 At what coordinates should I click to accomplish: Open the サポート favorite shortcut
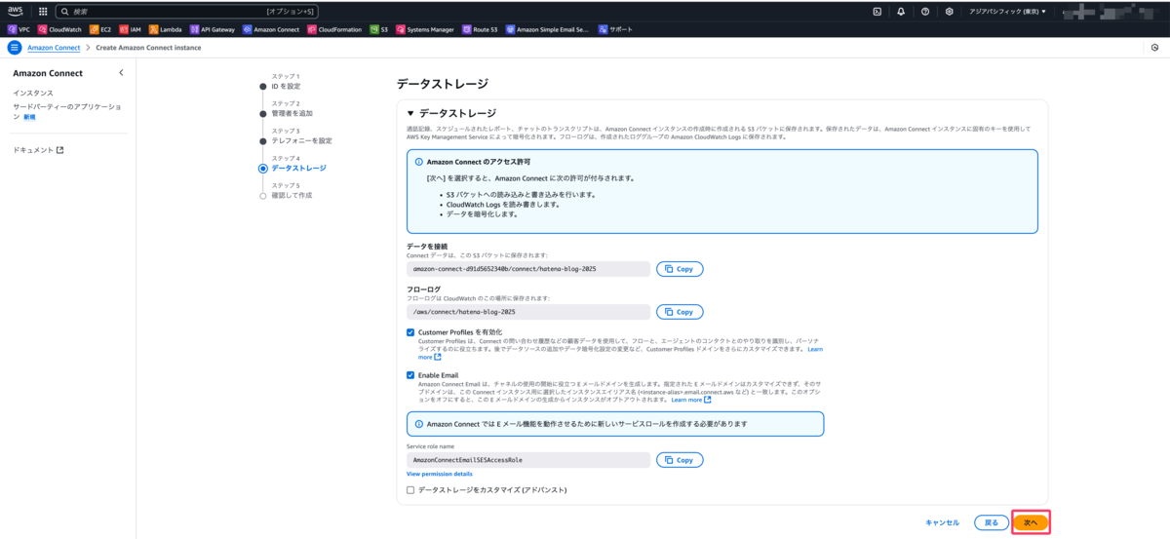(x=615, y=29)
